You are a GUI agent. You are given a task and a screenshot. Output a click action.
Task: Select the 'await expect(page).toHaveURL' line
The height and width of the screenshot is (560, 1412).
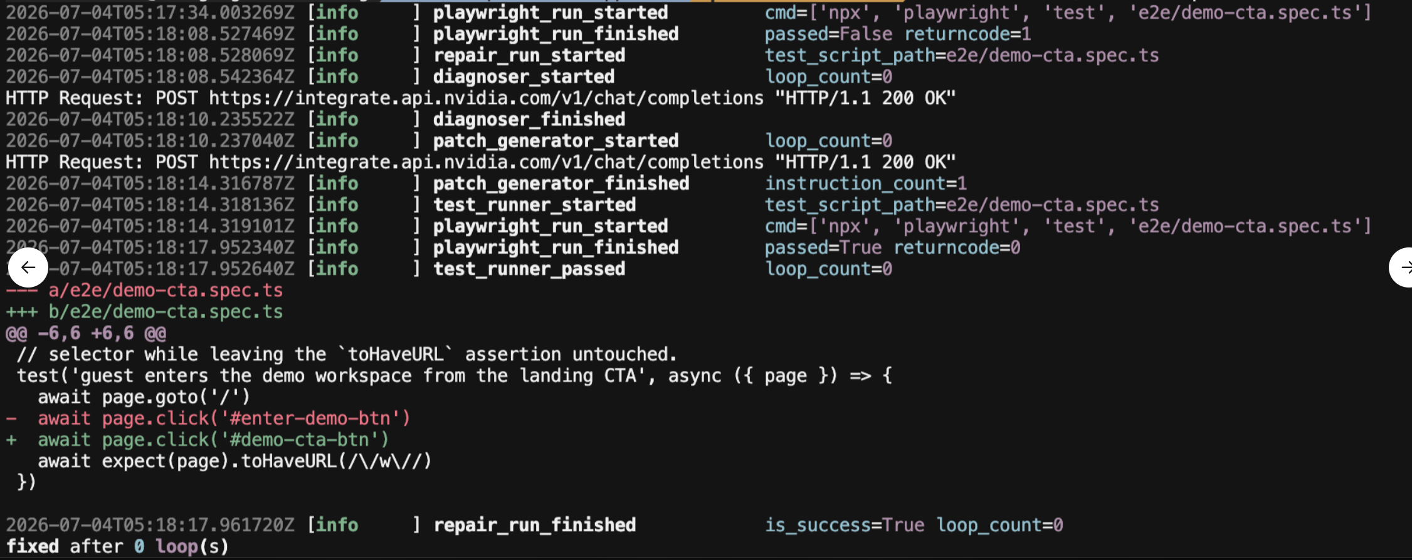tap(235, 460)
